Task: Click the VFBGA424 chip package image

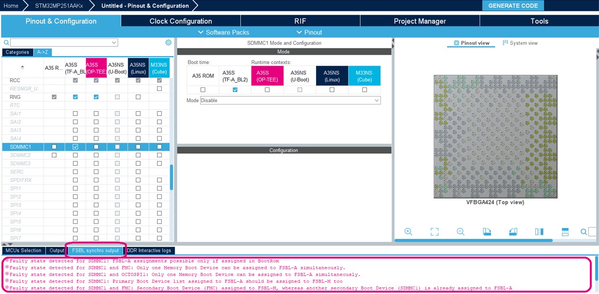Action: click(495, 136)
